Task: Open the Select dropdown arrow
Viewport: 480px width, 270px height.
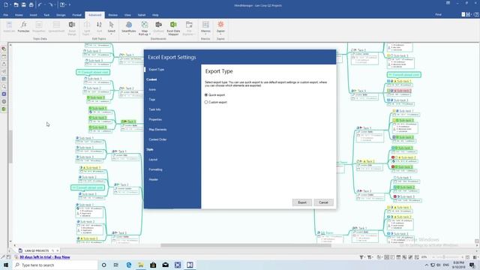Action: coord(112,34)
